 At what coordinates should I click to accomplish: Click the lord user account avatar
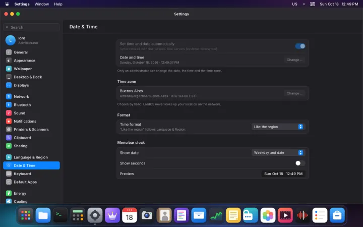(x=11, y=40)
